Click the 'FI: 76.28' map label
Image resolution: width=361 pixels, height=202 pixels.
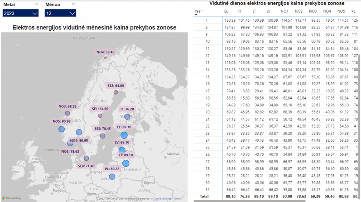tap(127, 109)
